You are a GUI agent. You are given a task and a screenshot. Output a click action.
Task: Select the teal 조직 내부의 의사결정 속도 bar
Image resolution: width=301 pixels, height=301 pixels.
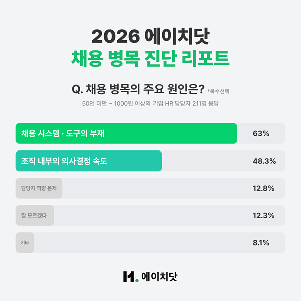(x=88, y=161)
